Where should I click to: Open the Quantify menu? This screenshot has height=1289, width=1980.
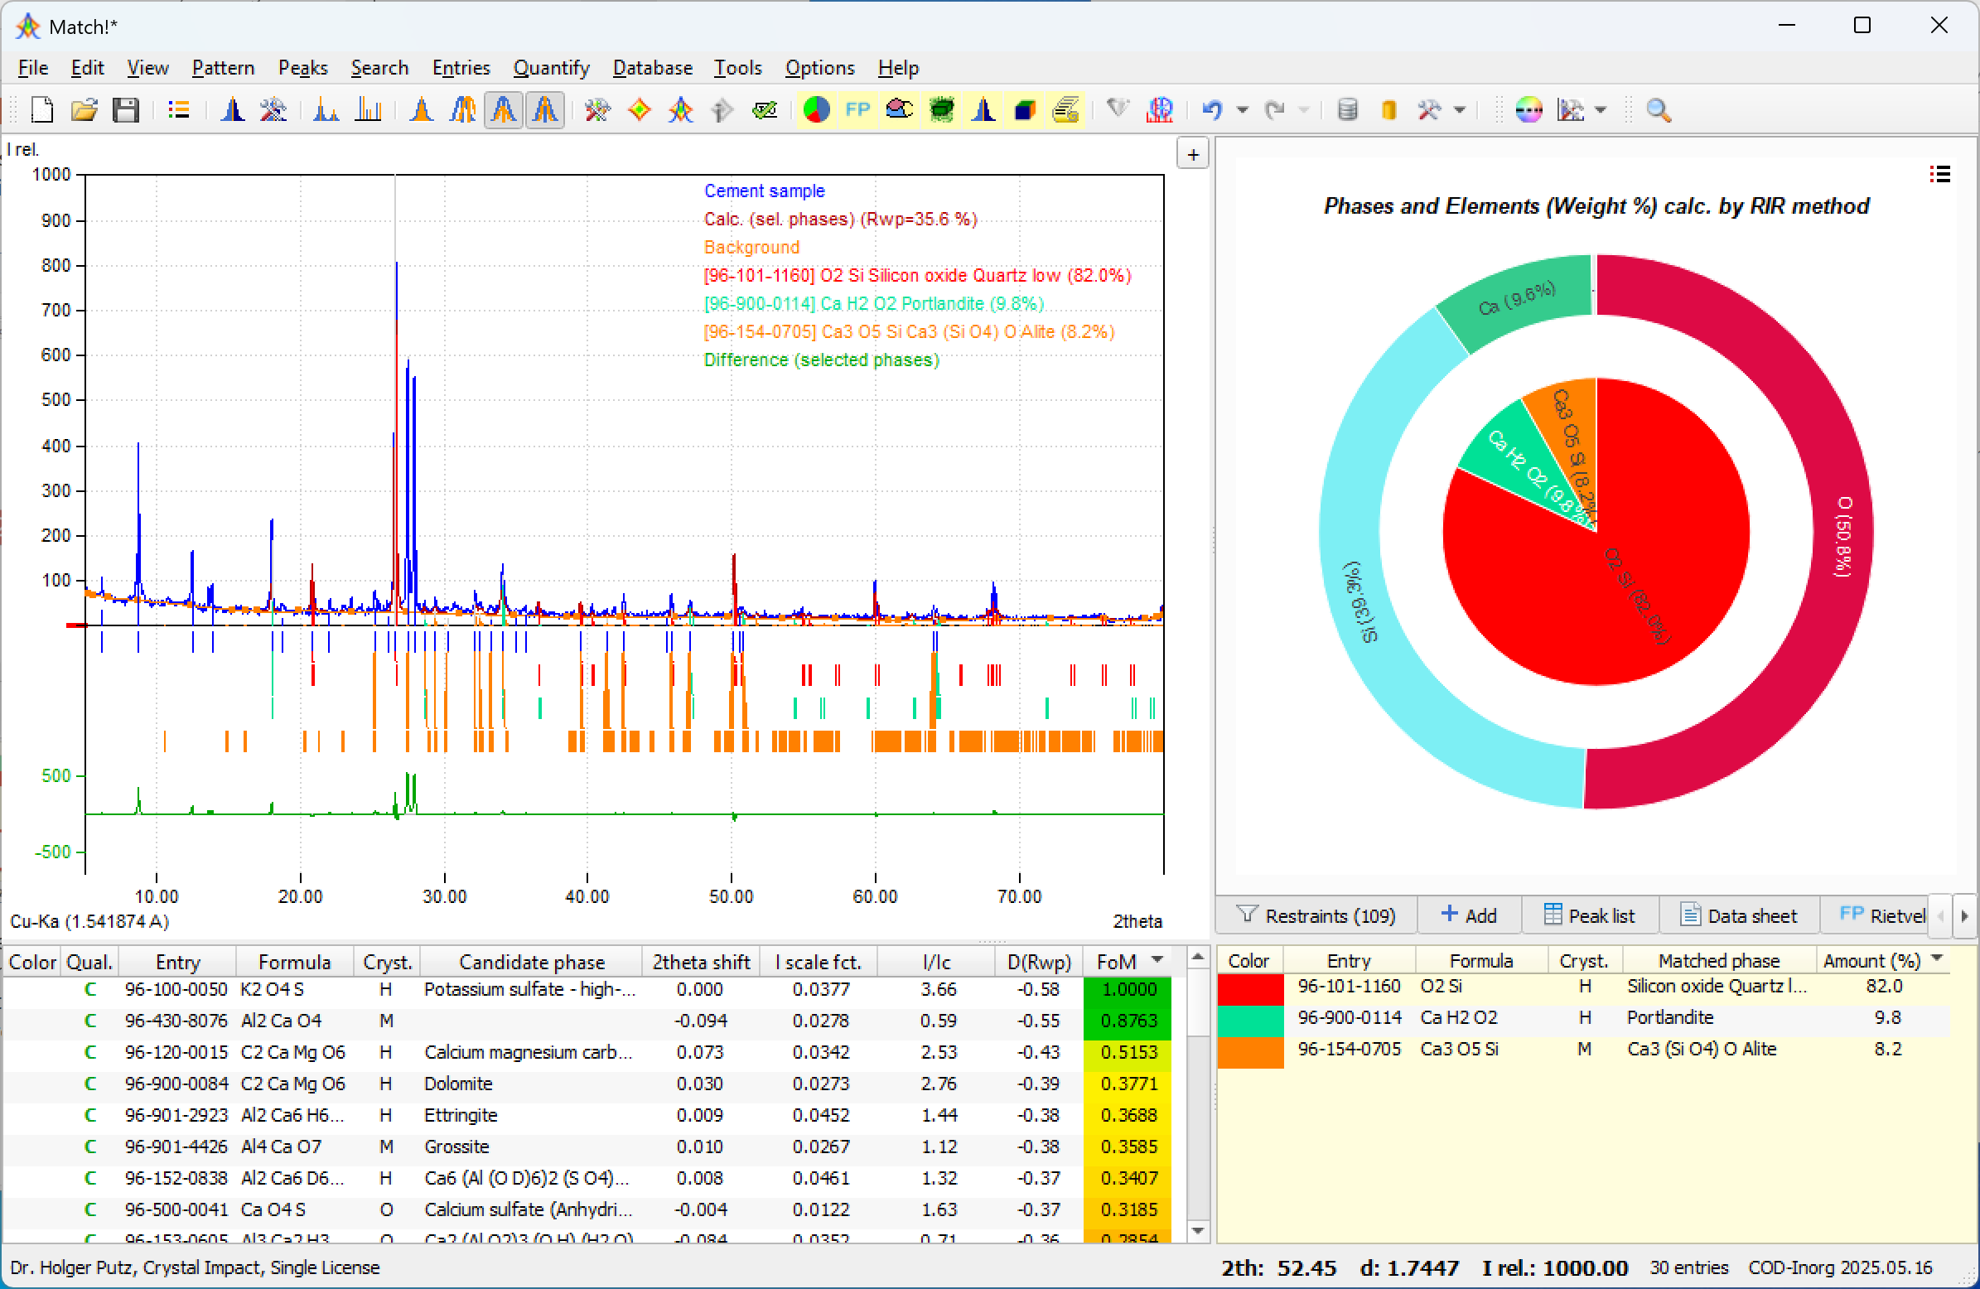(x=551, y=68)
